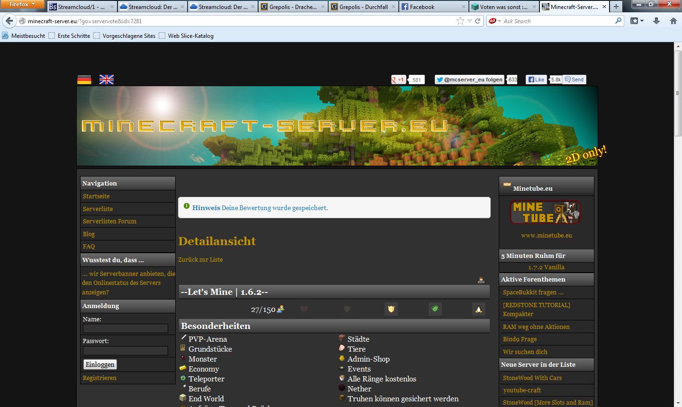Screen dimensions: 682x407
Task: Go back using browser back arrow
Action: [x=9, y=21]
